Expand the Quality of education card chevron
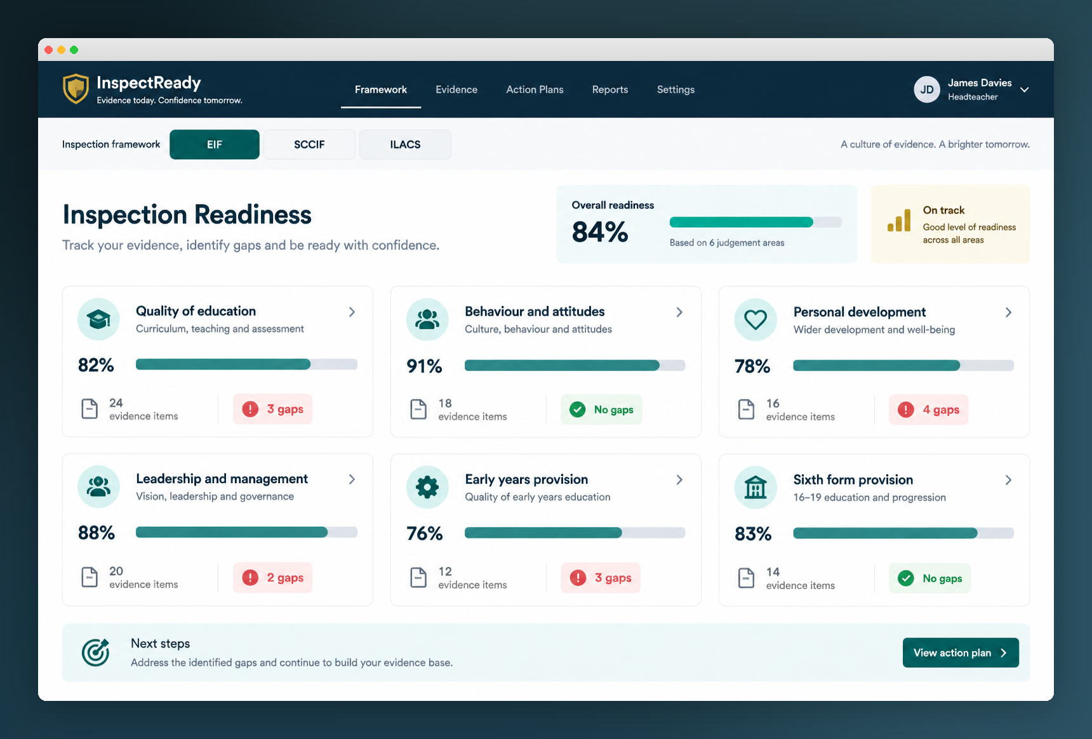 352,312
